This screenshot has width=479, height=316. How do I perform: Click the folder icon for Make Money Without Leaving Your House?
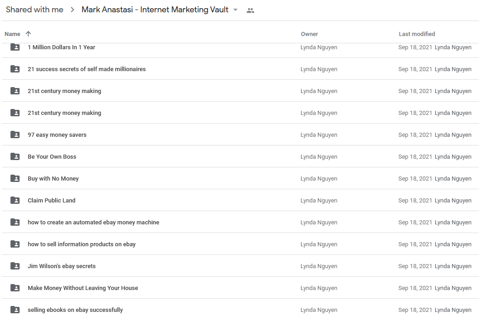click(x=15, y=288)
